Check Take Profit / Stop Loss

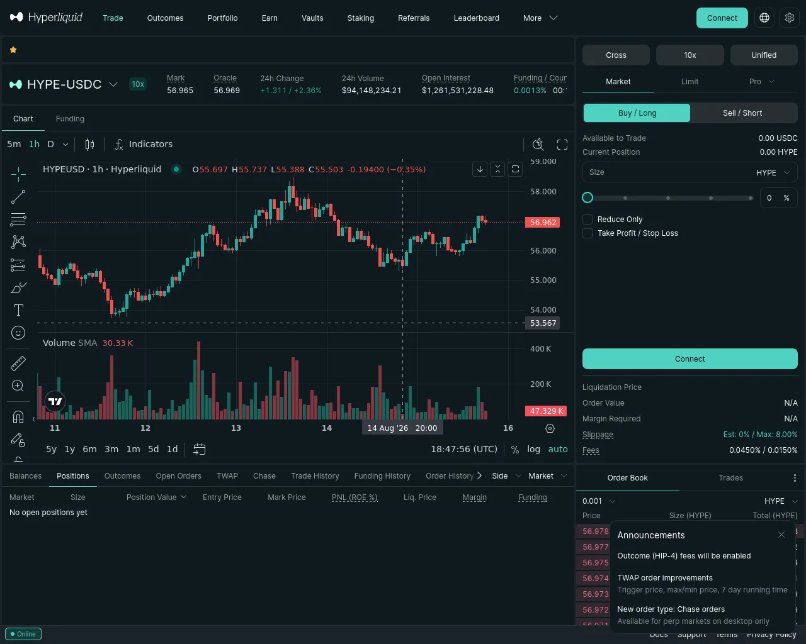point(587,233)
